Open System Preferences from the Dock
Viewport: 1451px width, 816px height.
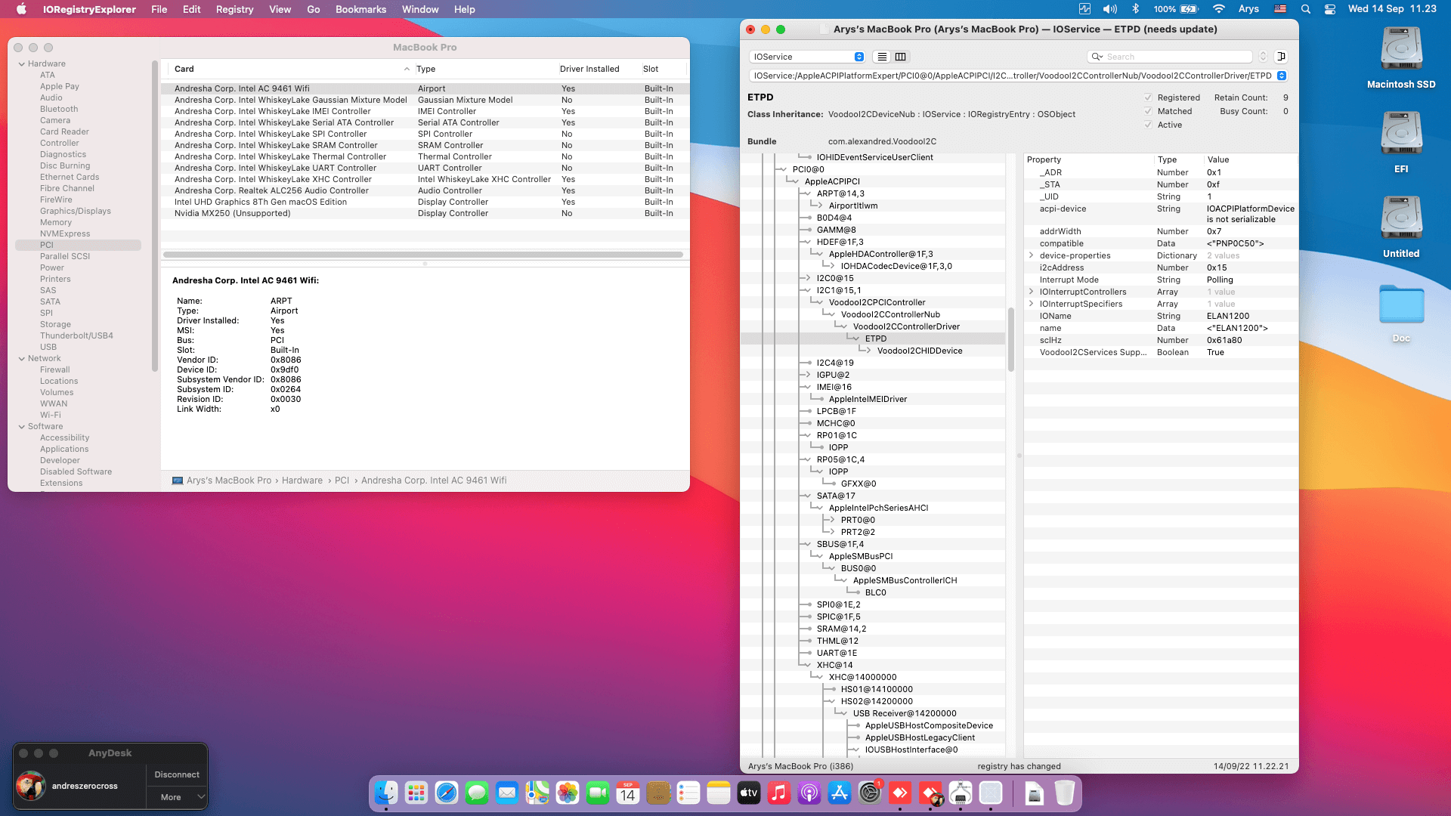(870, 793)
